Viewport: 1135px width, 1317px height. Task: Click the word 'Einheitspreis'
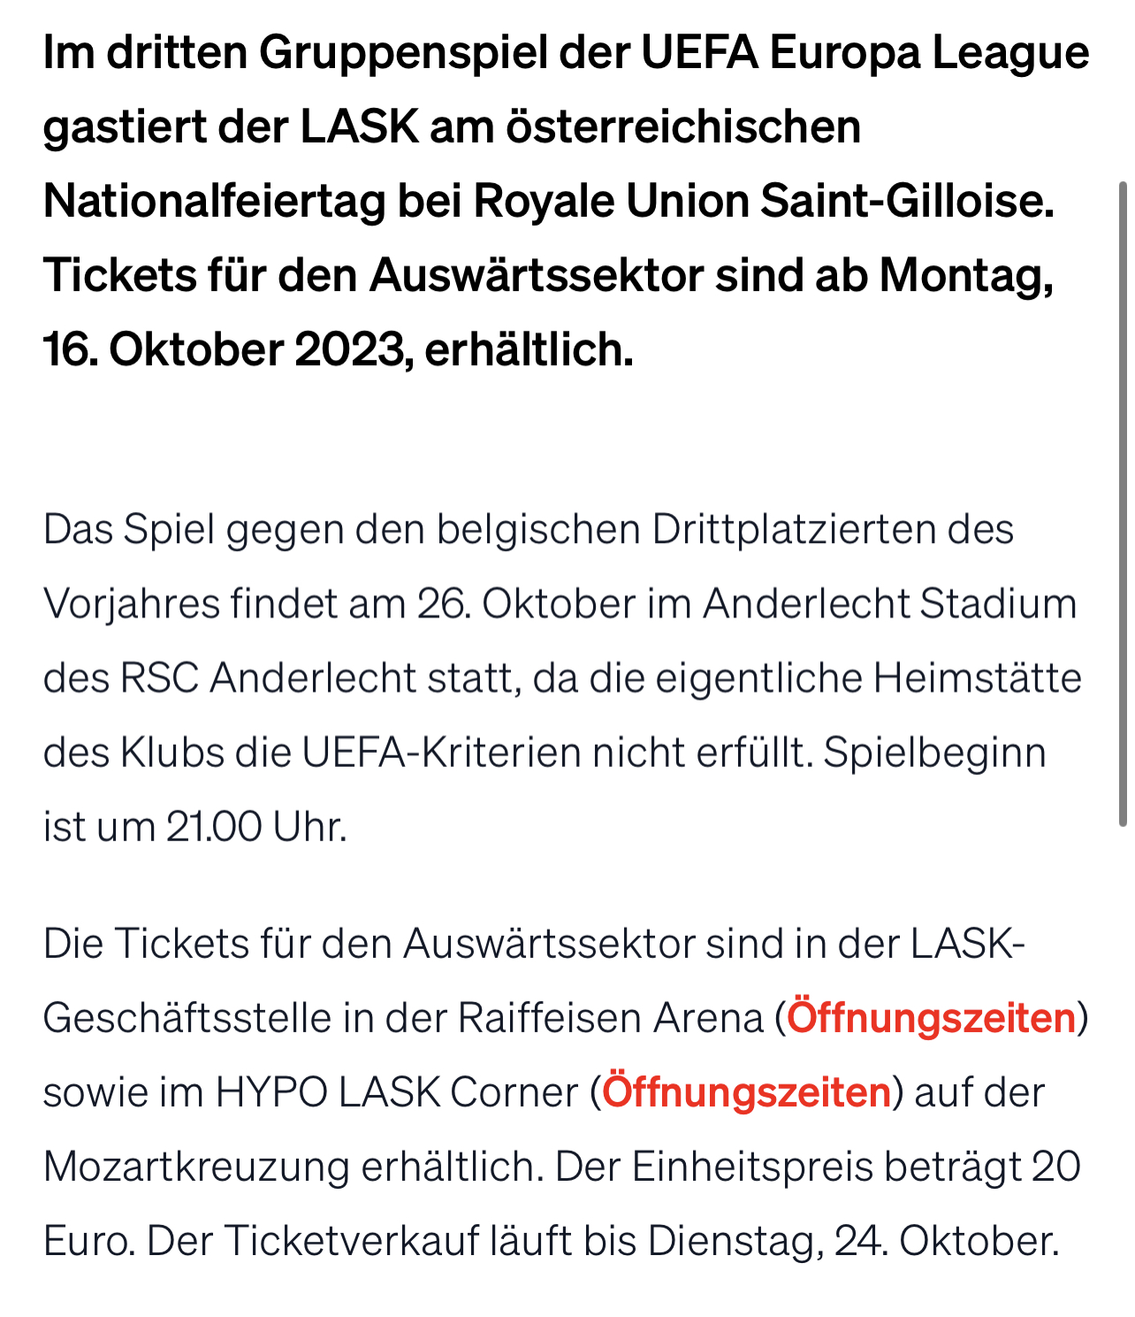(x=752, y=1167)
